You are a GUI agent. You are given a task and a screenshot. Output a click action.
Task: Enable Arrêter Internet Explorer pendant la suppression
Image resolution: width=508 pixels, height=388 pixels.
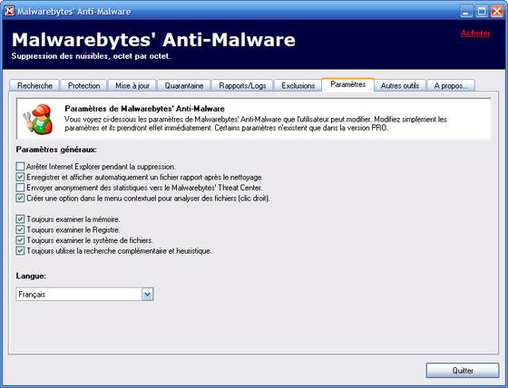[20, 167]
